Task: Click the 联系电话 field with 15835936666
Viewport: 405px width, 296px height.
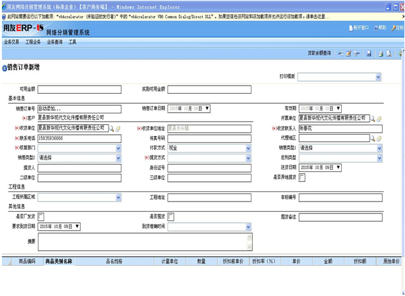Action: pyautogui.click(x=80, y=139)
